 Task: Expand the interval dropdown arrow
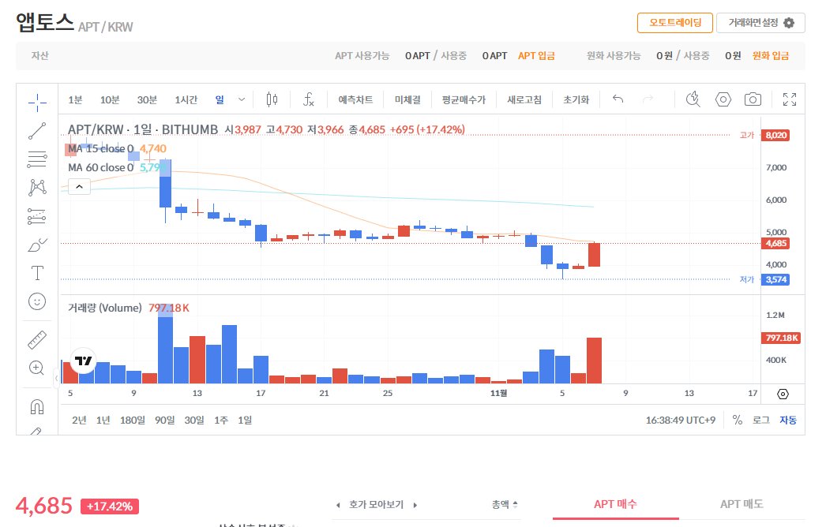(242, 99)
